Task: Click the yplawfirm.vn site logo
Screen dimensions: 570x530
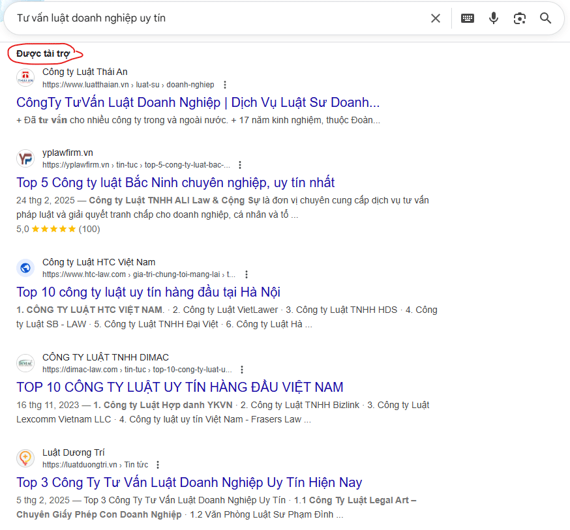Action: (25, 158)
